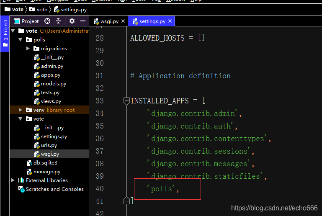Click 'django.contrib.admin' string
This screenshot has width=322, height=216.
point(193,113)
